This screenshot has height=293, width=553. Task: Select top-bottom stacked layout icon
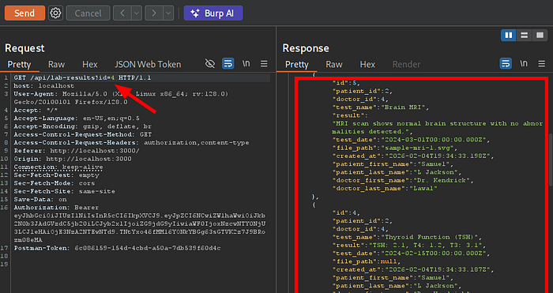point(524,36)
